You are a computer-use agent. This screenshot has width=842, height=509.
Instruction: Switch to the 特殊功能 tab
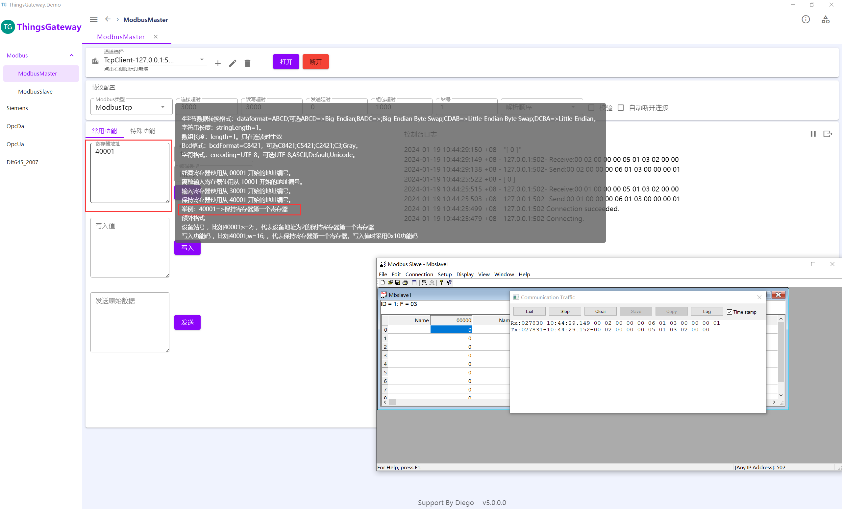[x=142, y=131]
